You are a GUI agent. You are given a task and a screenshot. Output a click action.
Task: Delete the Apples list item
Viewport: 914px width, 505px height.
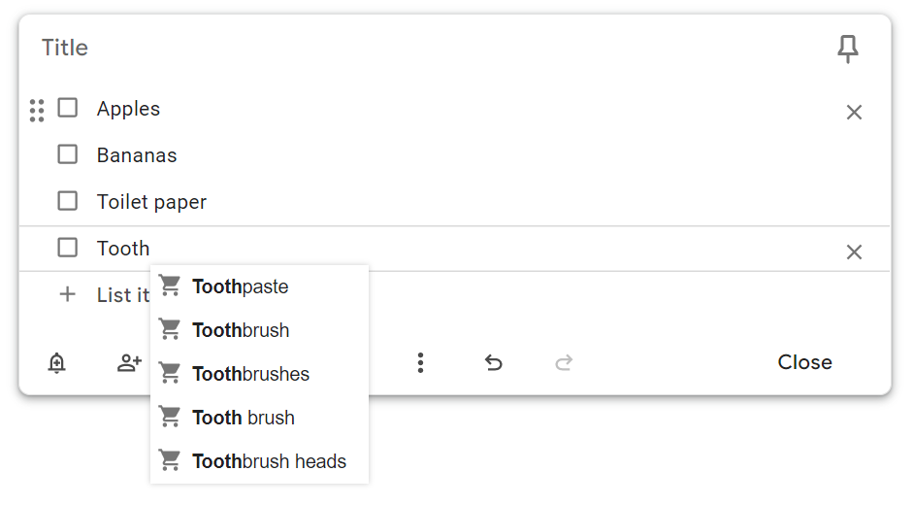tap(854, 113)
